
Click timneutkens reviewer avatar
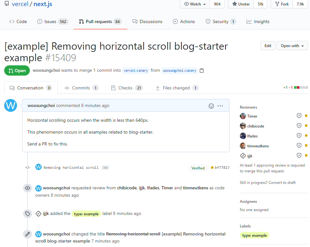243,146
